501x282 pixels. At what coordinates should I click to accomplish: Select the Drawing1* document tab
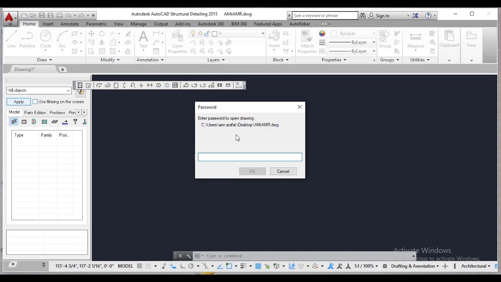(25, 69)
